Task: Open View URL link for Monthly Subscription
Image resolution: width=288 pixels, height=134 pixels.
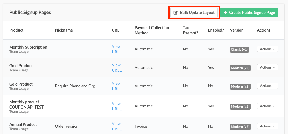Action: (116, 49)
